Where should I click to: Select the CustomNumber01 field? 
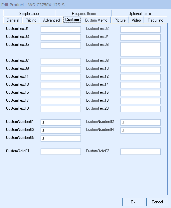pos(61,122)
